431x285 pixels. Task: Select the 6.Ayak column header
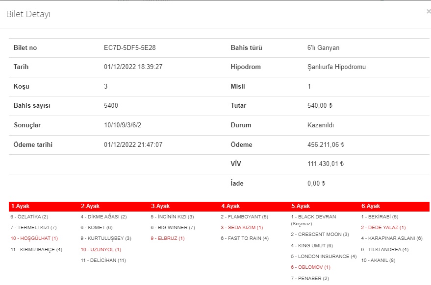coord(371,206)
